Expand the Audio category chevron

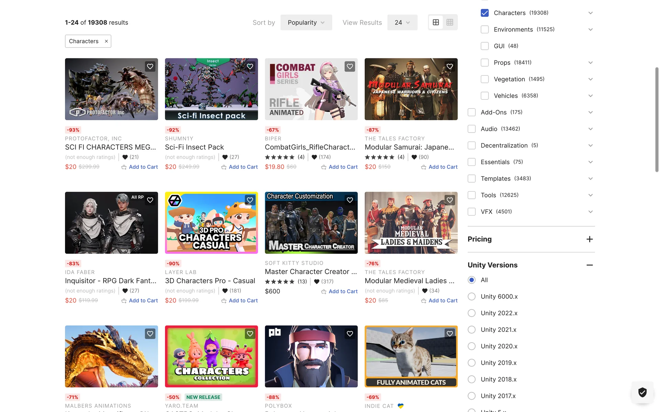590,129
